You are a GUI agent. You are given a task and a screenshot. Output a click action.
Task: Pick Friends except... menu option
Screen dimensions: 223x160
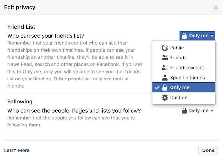pyautogui.click(x=188, y=68)
